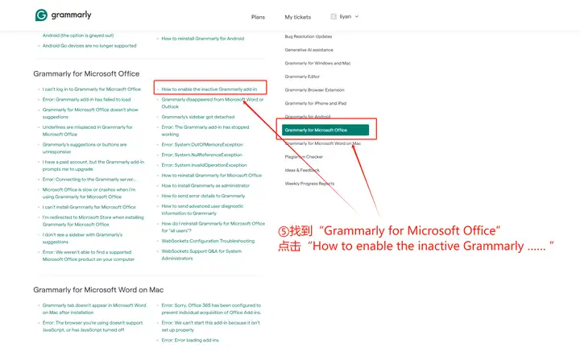Open 'How to reinstall Grammarly for Microsoft Office'
Screen dimensions: 580x352
coord(211,176)
